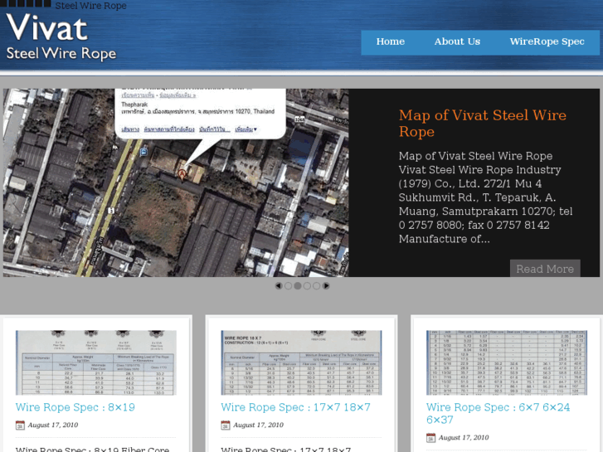Image resolution: width=603 pixels, height=452 pixels.
Task: Open Wire Rope Spec : 6×7 6×24 6×37 link
Action: pos(498,413)
